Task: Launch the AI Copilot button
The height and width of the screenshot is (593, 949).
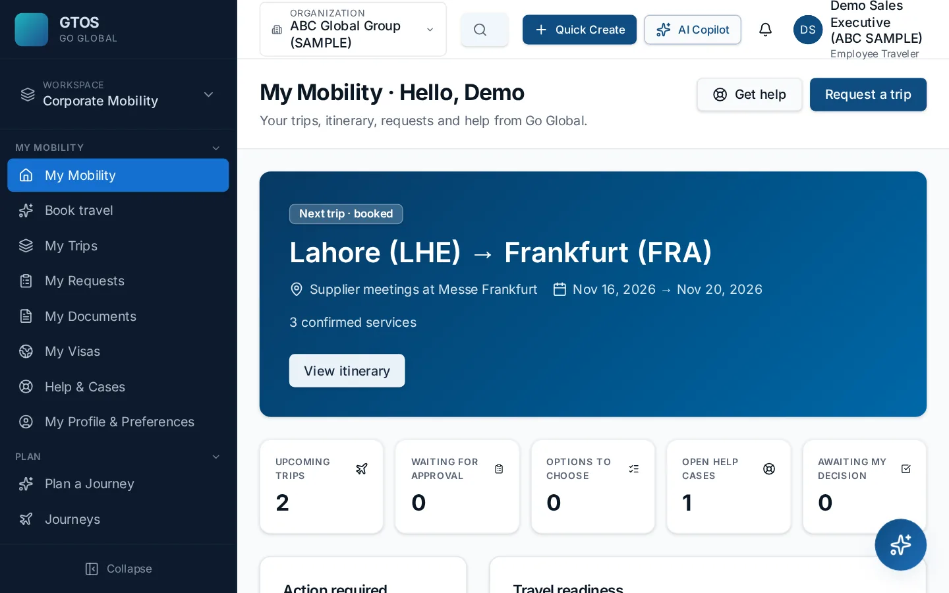Action: point(693,30)
